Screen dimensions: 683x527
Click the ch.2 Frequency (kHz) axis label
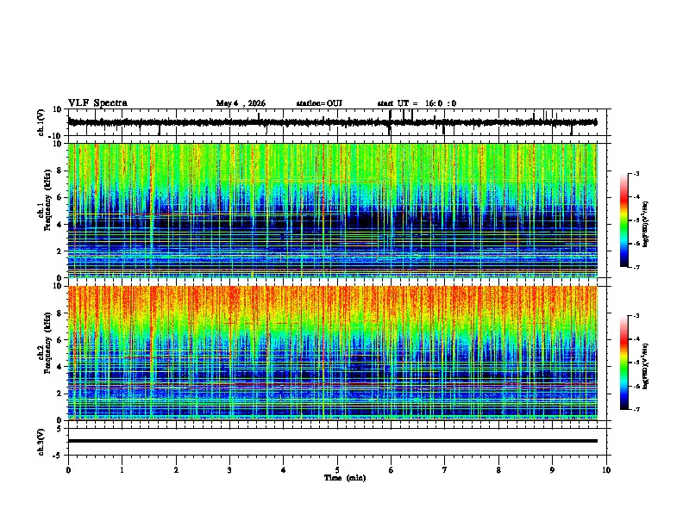click(x=45, y=353)
